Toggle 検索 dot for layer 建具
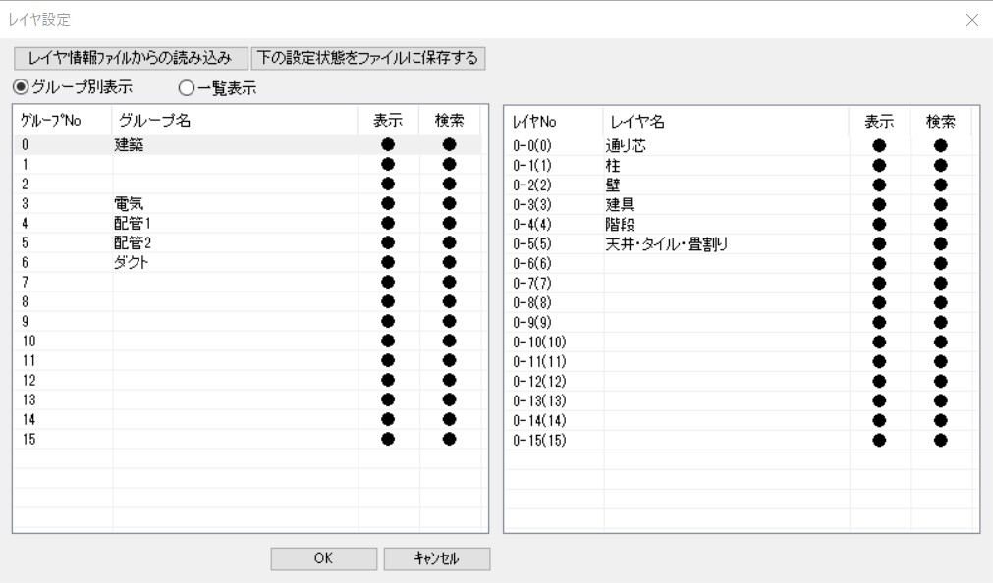This screenshot has width=993, height=583. coord(940,204)
